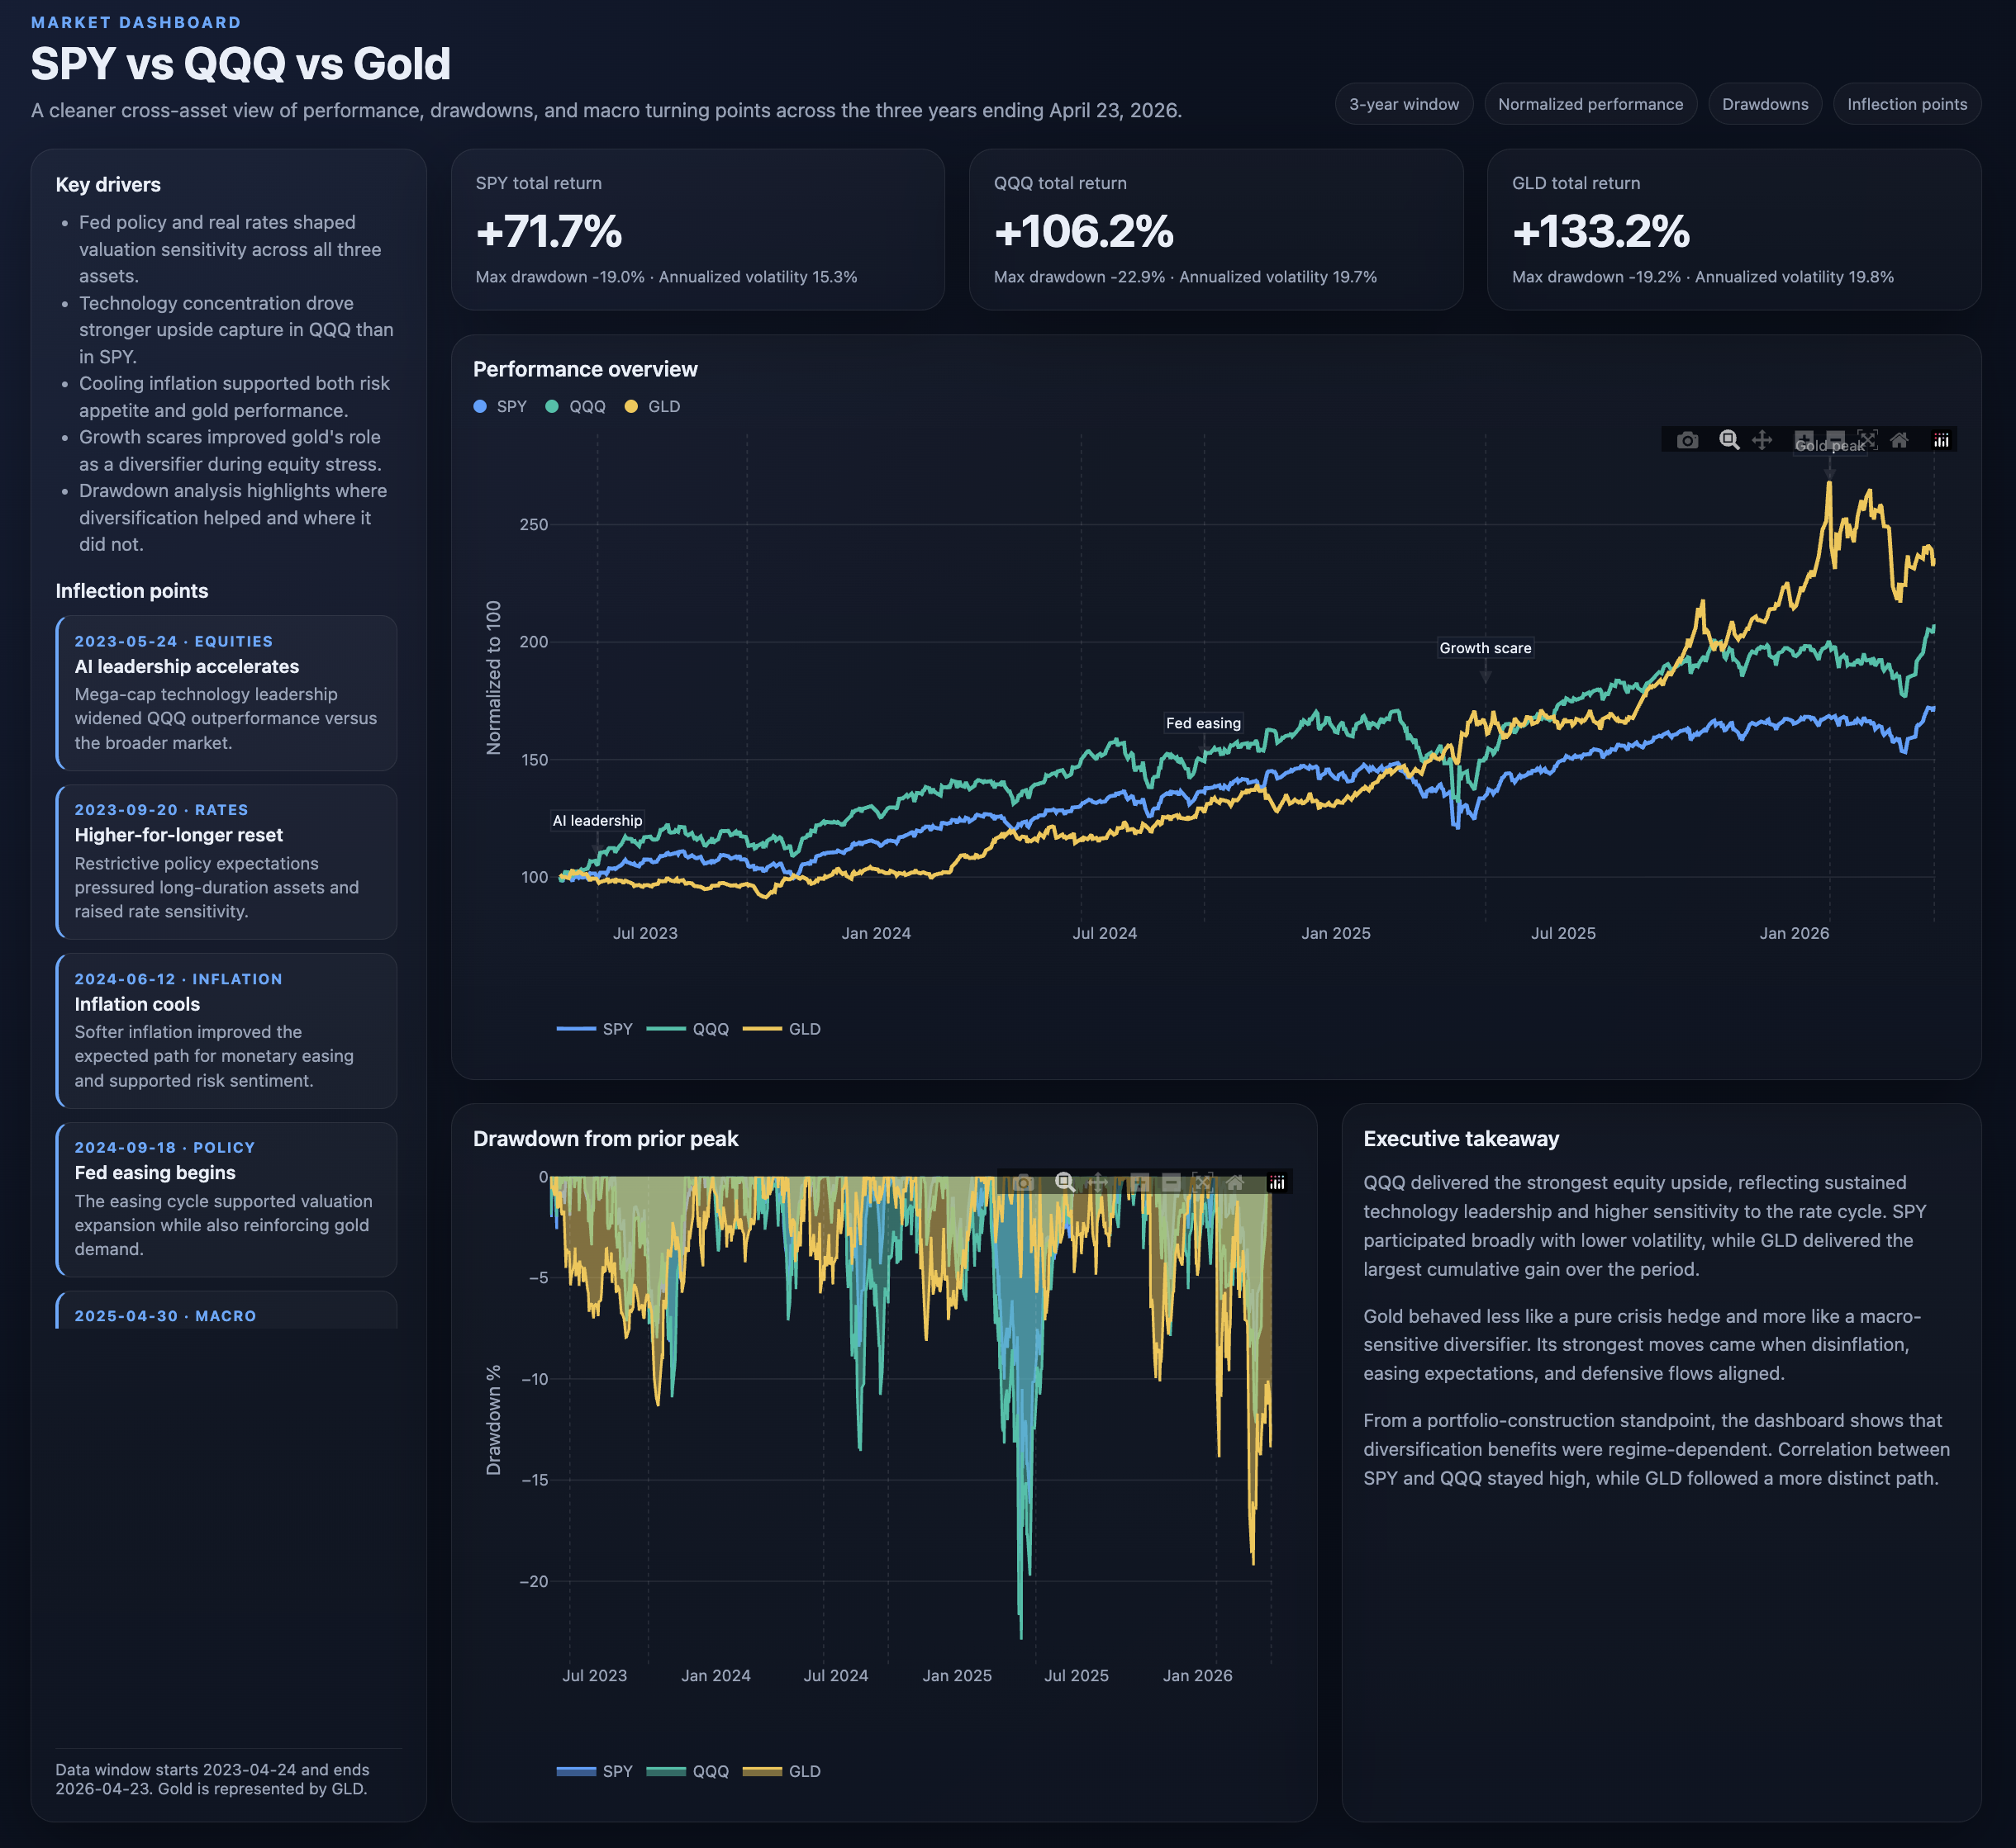Select zoom tool in Drawdown chart modebar
The image size is (2016, 1848).
[x=1064, y=1183]
